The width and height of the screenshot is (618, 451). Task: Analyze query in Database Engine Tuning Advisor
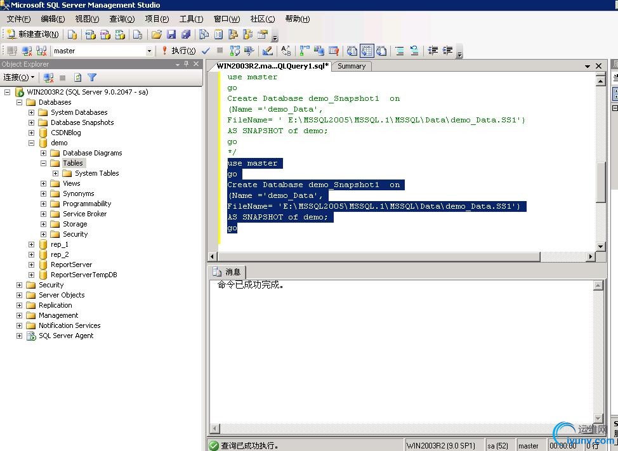[x=249, y=50]
